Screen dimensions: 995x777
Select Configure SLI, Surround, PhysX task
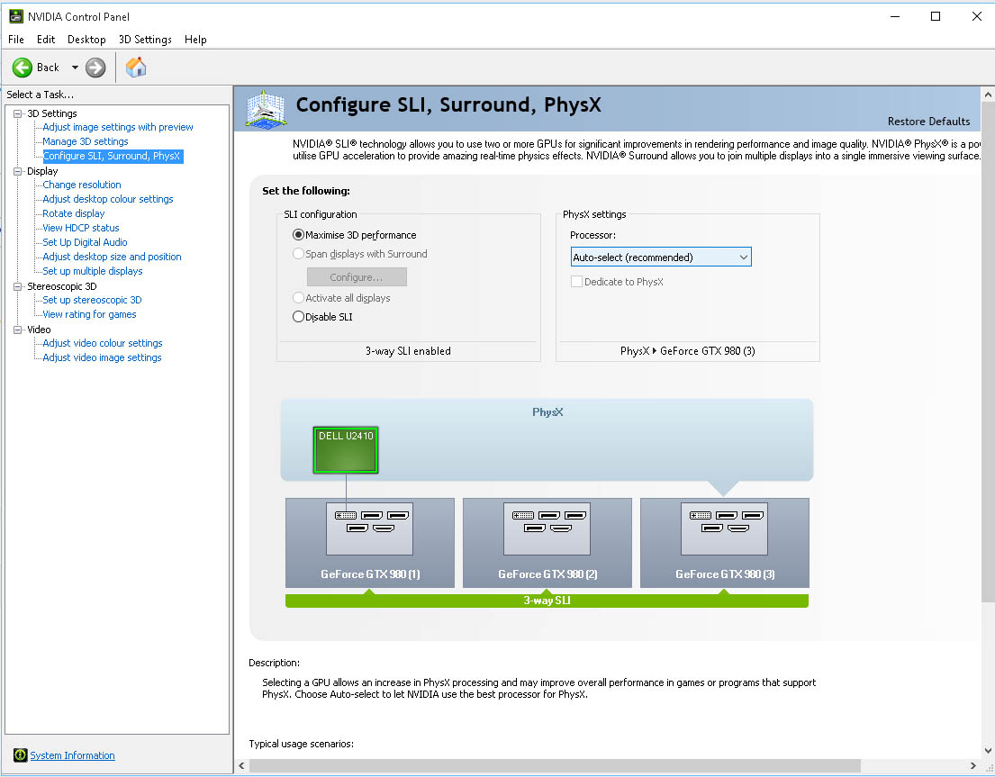112,156
